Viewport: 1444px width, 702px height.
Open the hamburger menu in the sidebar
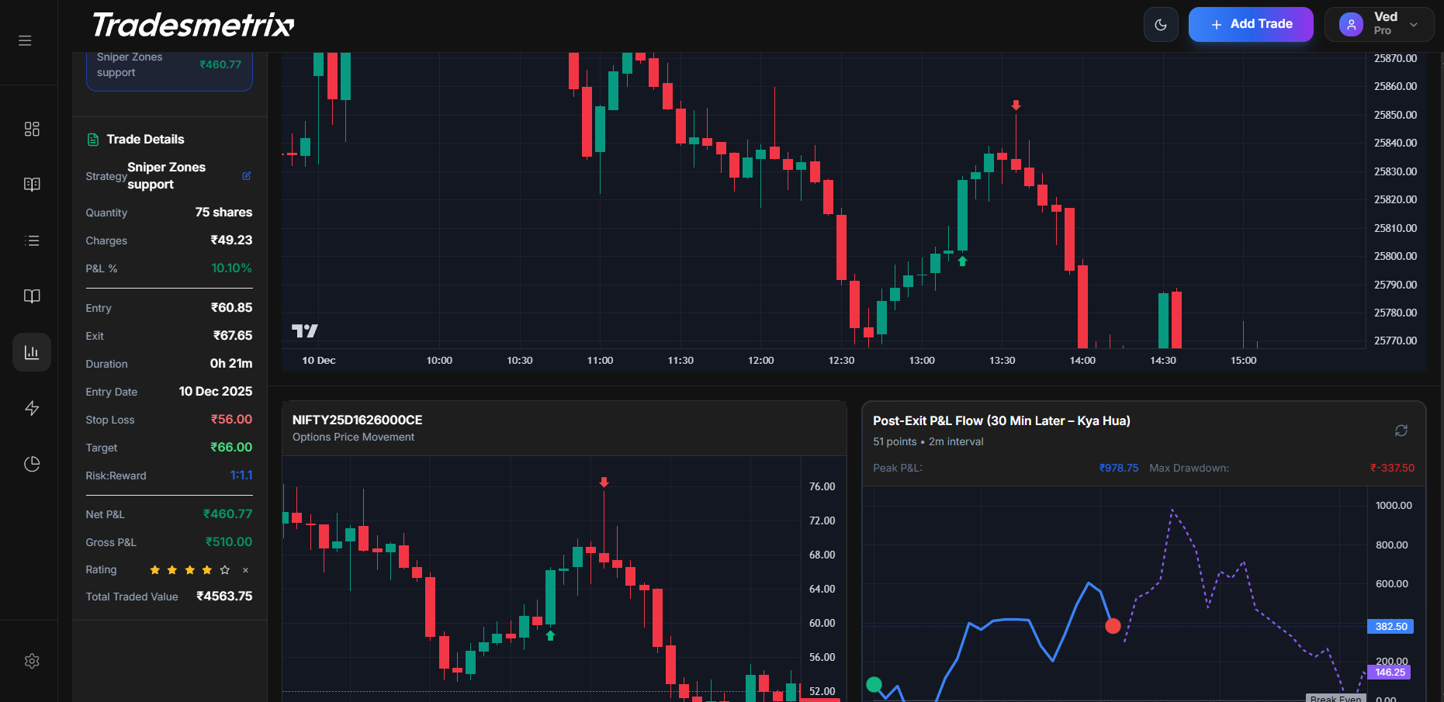(x=25, y=40)
